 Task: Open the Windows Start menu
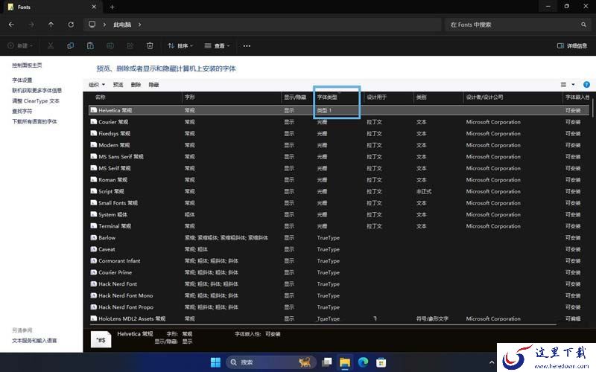[x=215, y=362]
